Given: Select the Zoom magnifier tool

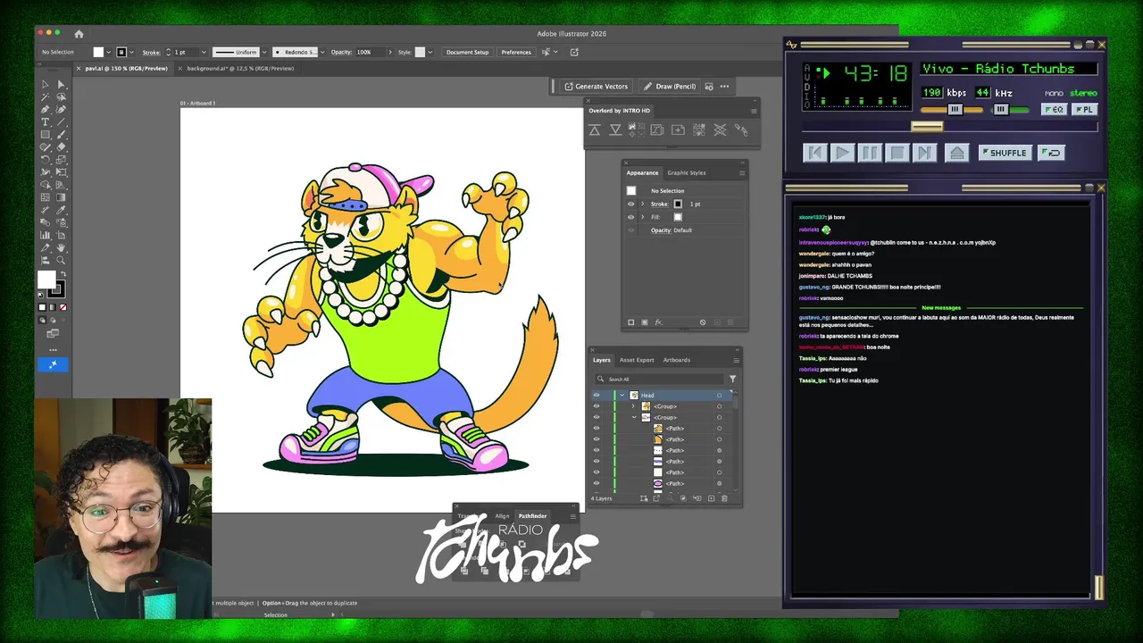Looking at the screenshot, I should (61, 260).
